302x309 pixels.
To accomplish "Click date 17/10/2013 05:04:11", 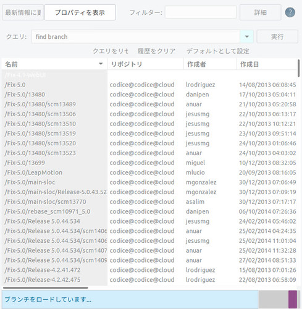I will coord(267,95).
